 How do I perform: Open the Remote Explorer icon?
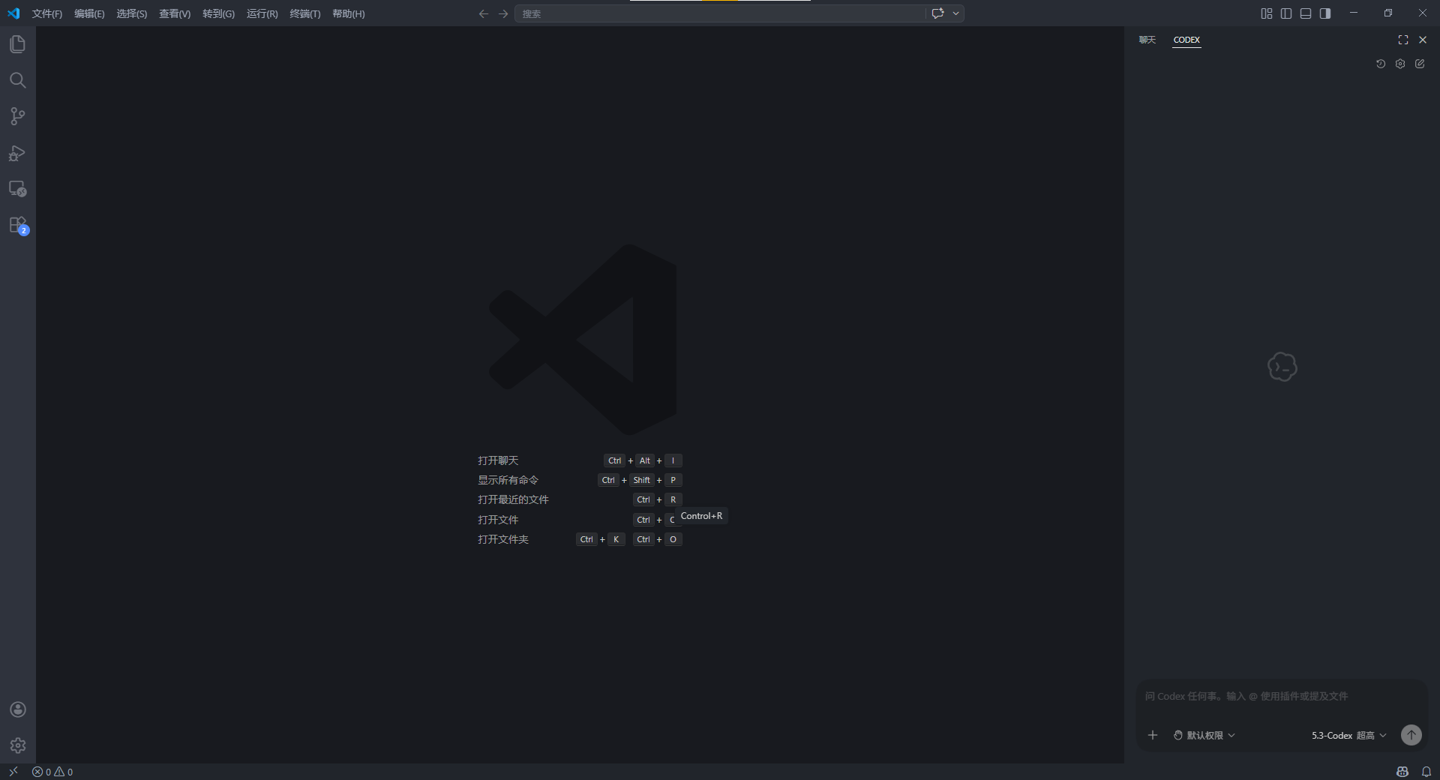tap(17, 189)
